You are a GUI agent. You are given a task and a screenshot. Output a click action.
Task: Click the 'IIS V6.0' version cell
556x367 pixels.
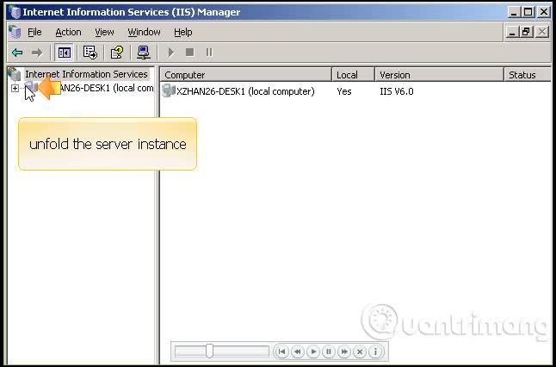[397, 91]
